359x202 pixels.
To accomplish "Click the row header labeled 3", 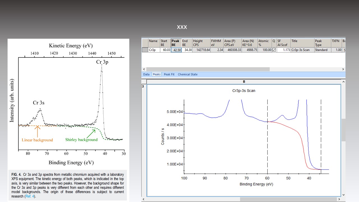I will coord(143,86).
